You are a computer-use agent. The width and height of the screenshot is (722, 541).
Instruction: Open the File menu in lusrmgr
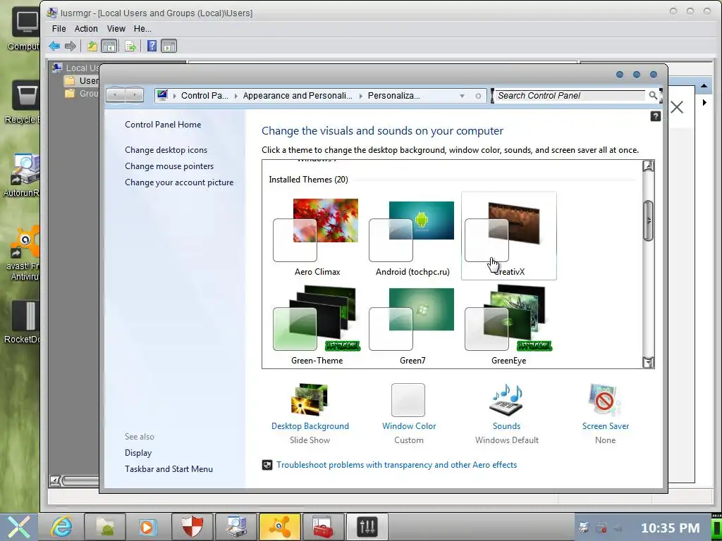click(59, 28)
